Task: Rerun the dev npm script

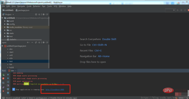Action: click(x=3, y=75)
